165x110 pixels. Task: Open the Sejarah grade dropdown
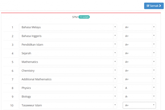(139, 53)
